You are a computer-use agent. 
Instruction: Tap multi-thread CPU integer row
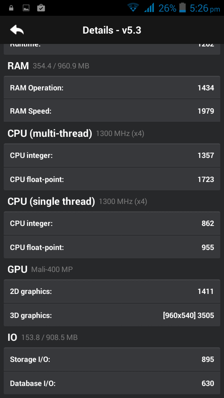[112, 155]
